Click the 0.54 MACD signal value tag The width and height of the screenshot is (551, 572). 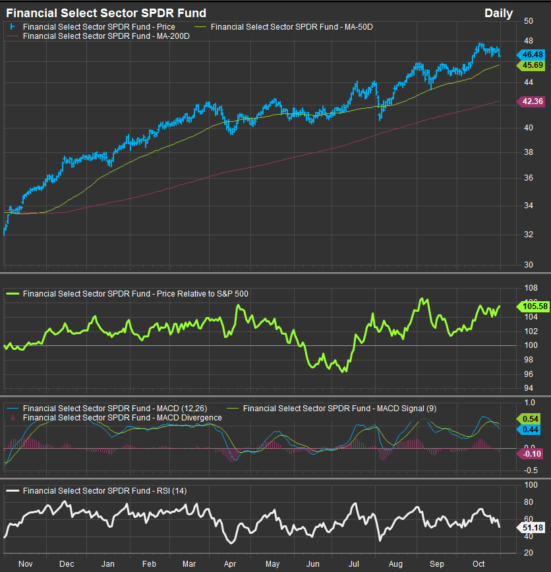pyautogui.click(x=529, y=419)
